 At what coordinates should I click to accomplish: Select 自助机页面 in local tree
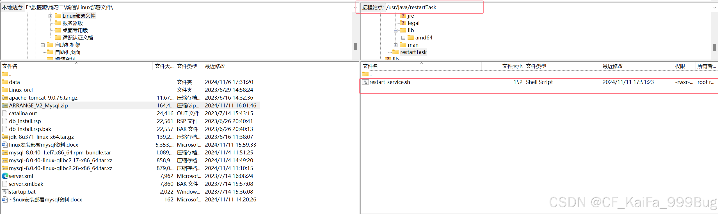point(68,52)
